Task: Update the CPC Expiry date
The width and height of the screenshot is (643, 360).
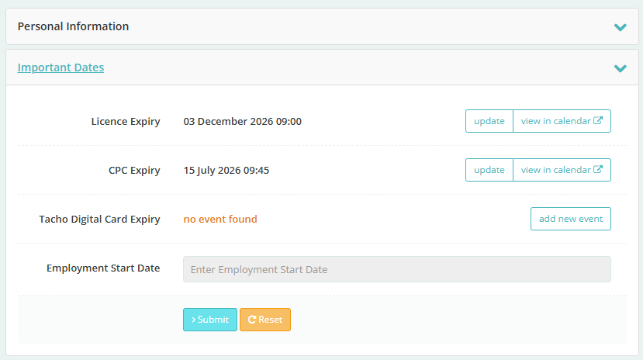Action: 489,170
